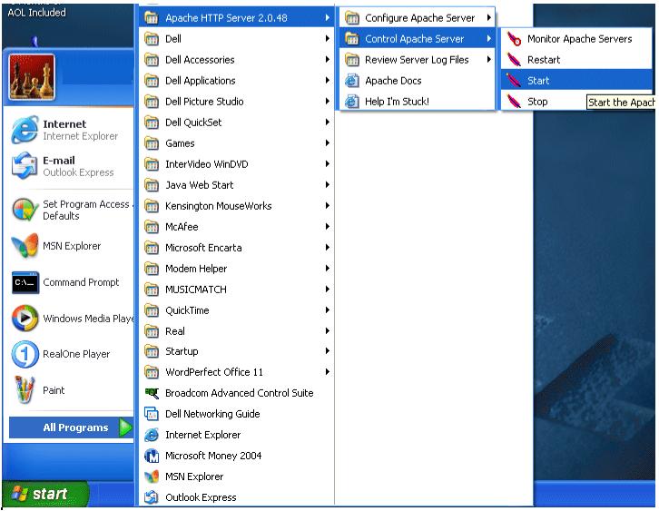Open Outlook Express E-mail icon
This screenshot has width=659, height=511.
[25, 167]
